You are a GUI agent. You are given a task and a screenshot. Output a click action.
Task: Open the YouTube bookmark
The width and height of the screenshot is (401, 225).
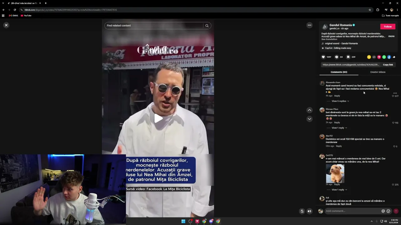(x=26, y=16)
